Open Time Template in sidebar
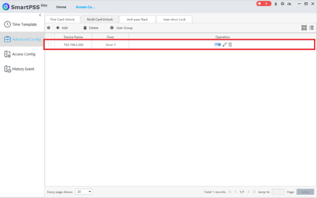317x198 pixels. (x=22, y=24)
